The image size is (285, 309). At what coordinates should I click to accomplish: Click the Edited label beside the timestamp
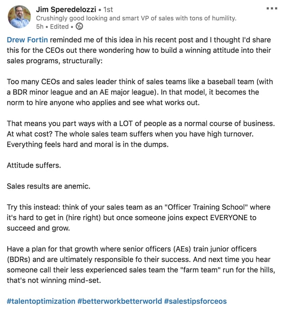pyautogui.click(x=59, y=26)
